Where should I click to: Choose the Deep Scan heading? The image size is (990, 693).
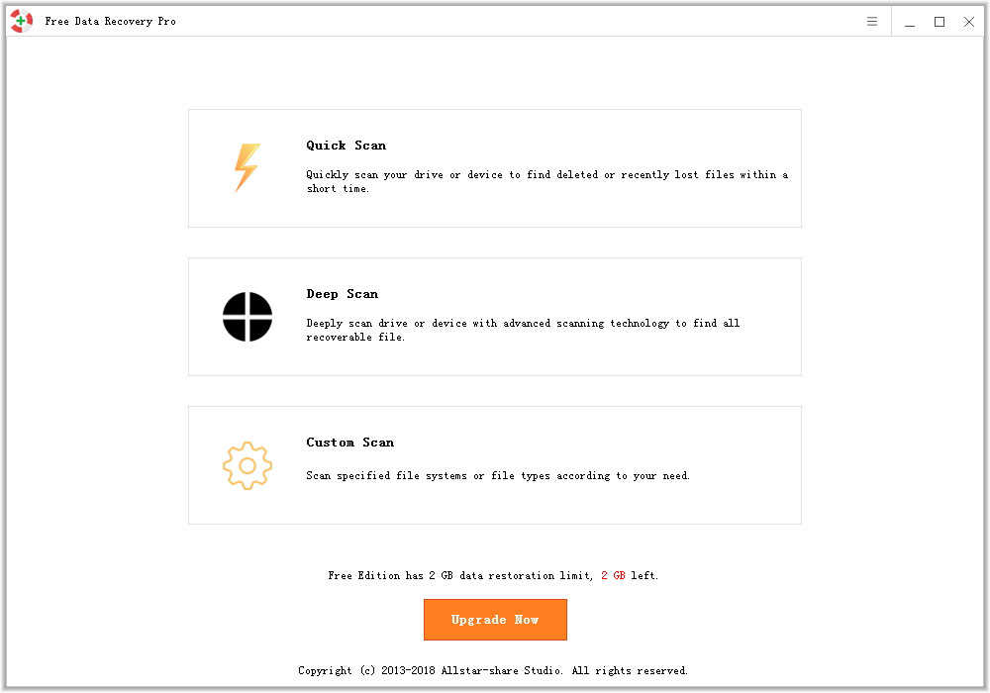[342, 294]
